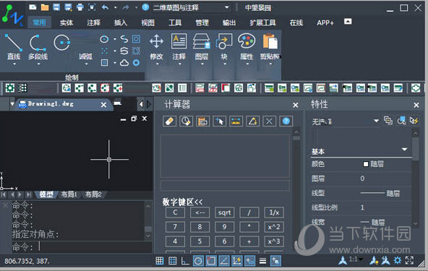Click the print icon in quick access toolbar
Screen dimensions: 428x271
tap(80, 7)
